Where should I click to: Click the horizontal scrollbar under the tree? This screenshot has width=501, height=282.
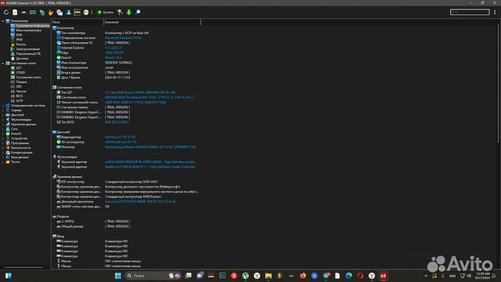24,267
